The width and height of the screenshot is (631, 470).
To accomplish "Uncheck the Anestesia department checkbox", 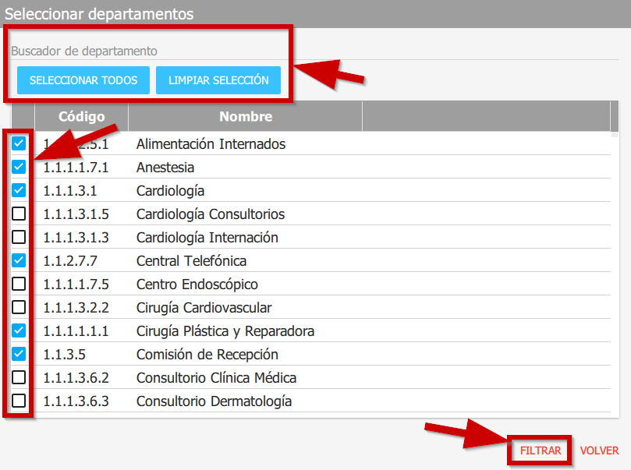I will [19, 167].
